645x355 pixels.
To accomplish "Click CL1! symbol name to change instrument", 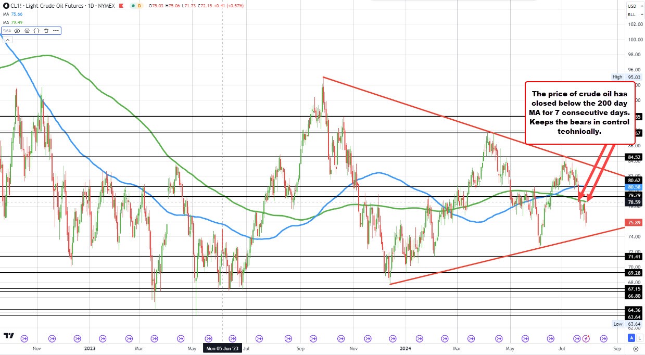I will click(16, 5).
